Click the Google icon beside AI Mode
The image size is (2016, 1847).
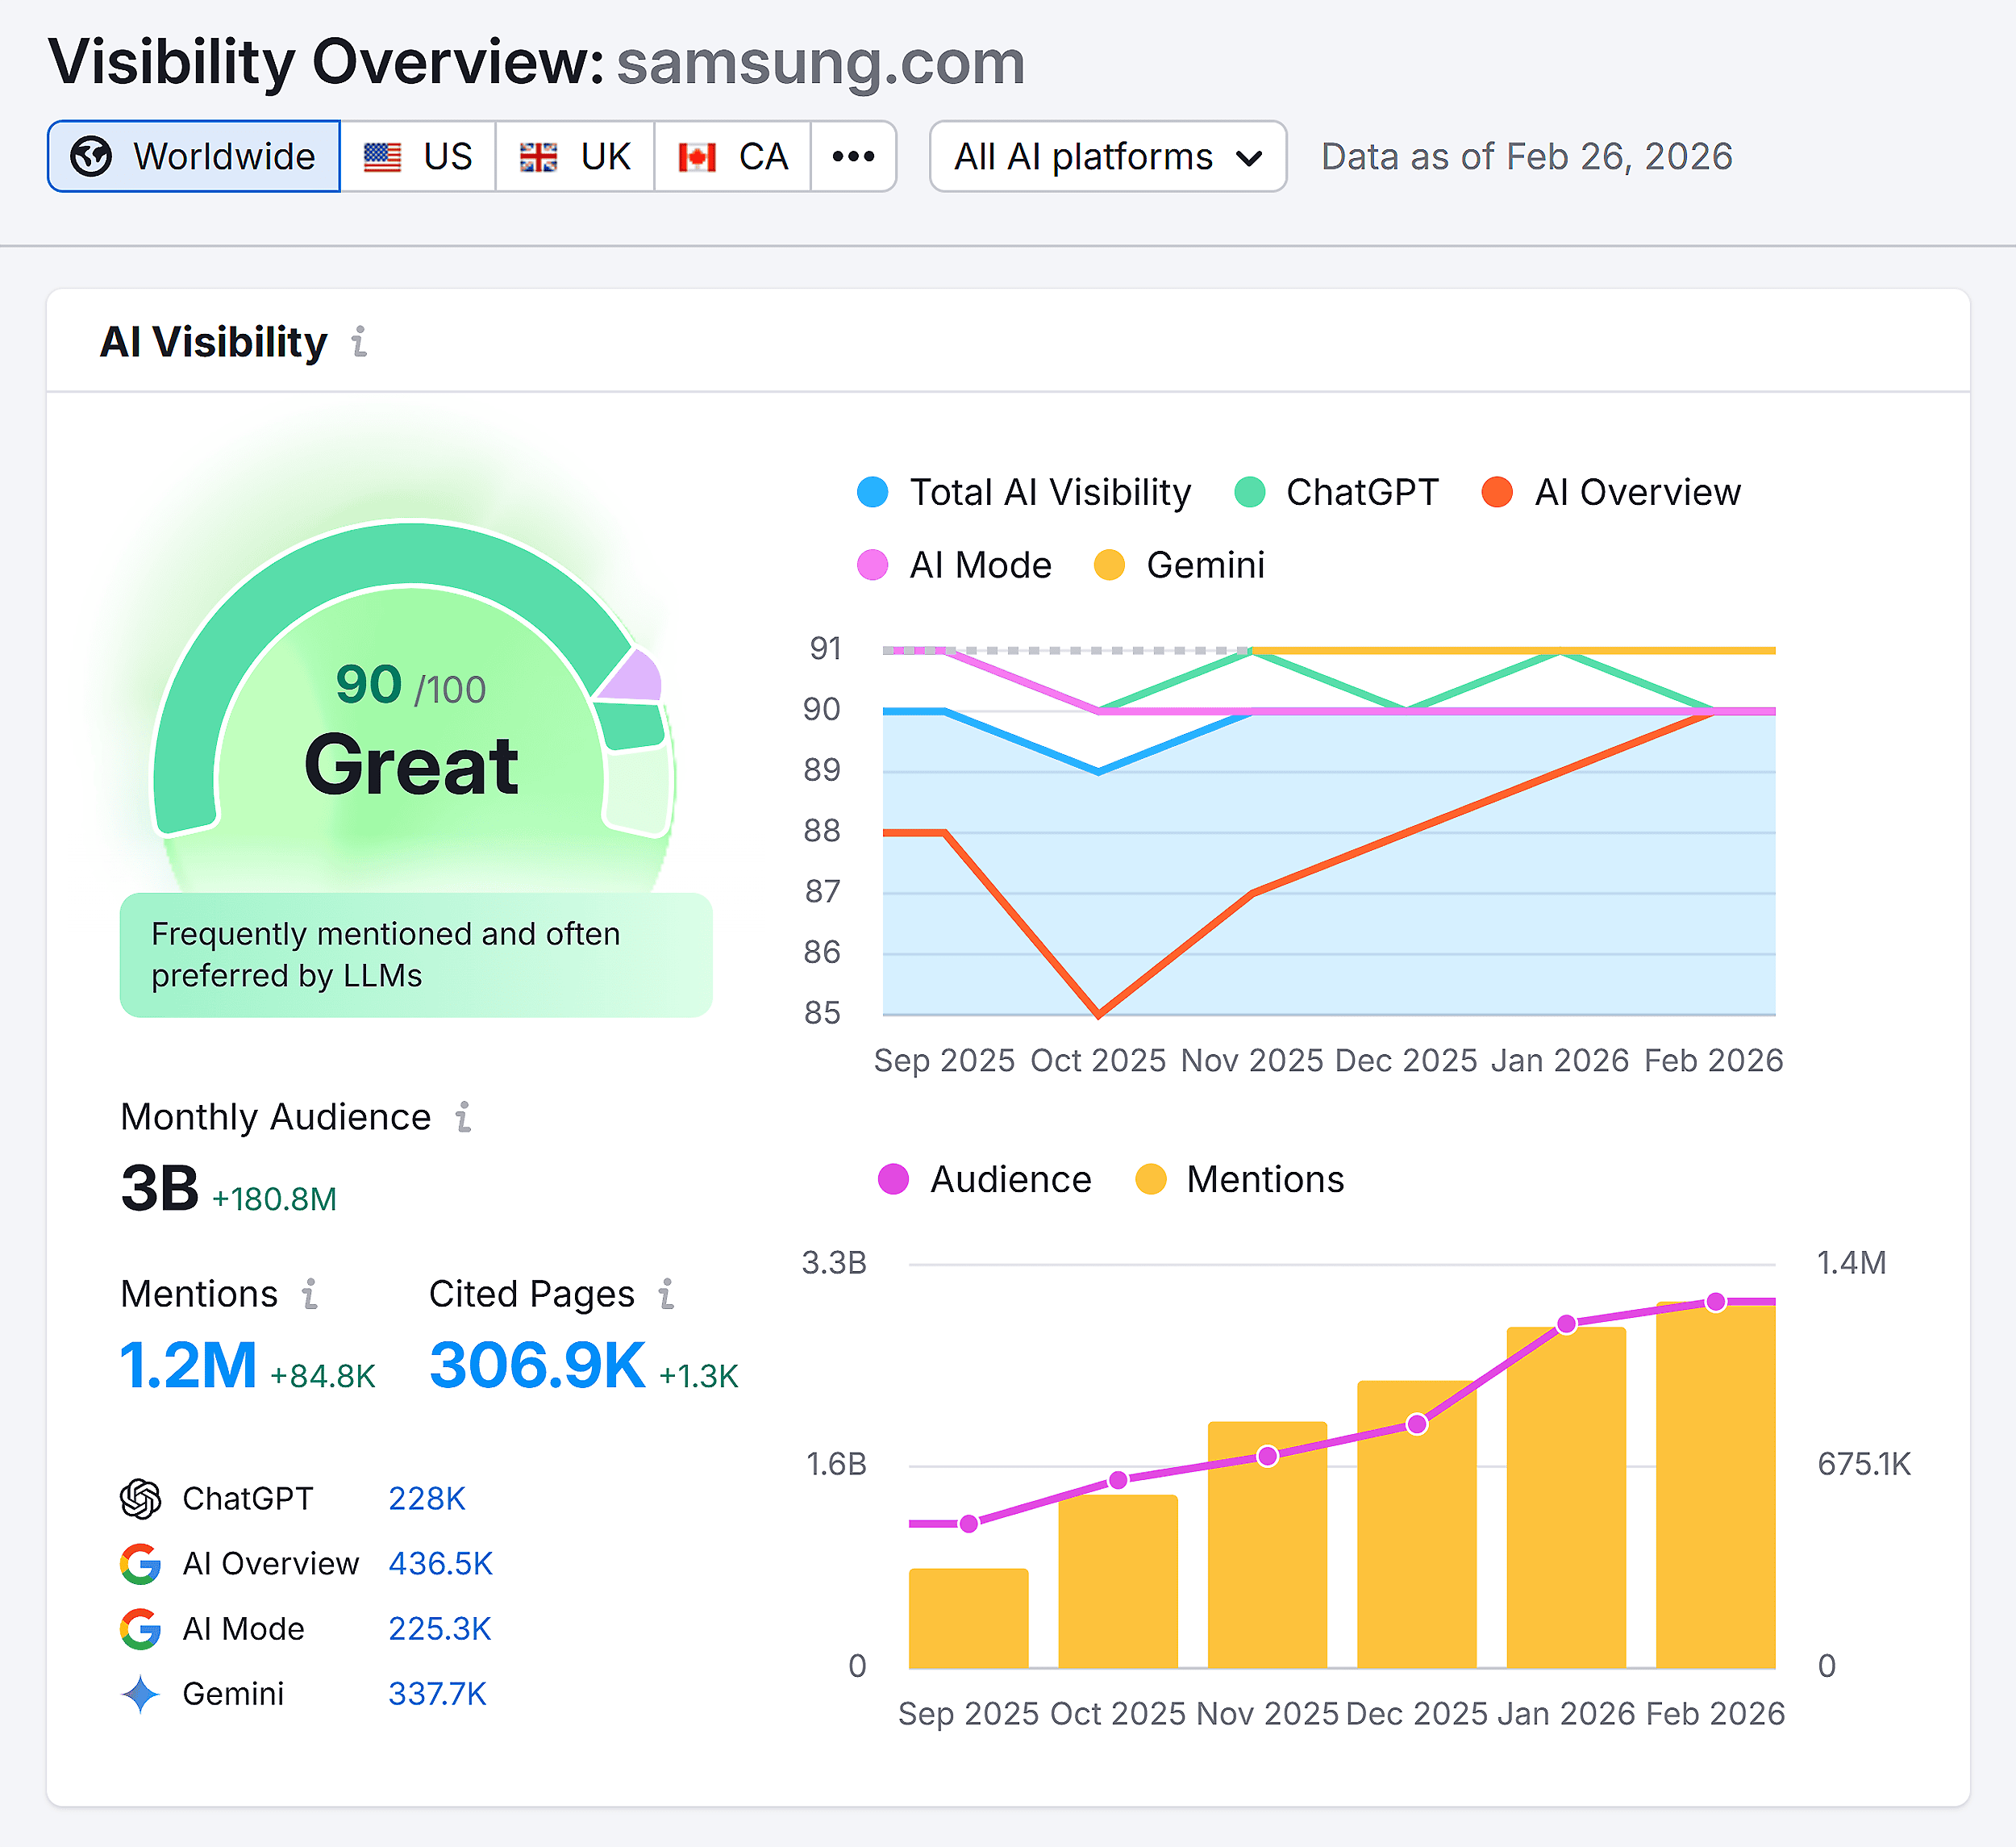[140, 1629]
